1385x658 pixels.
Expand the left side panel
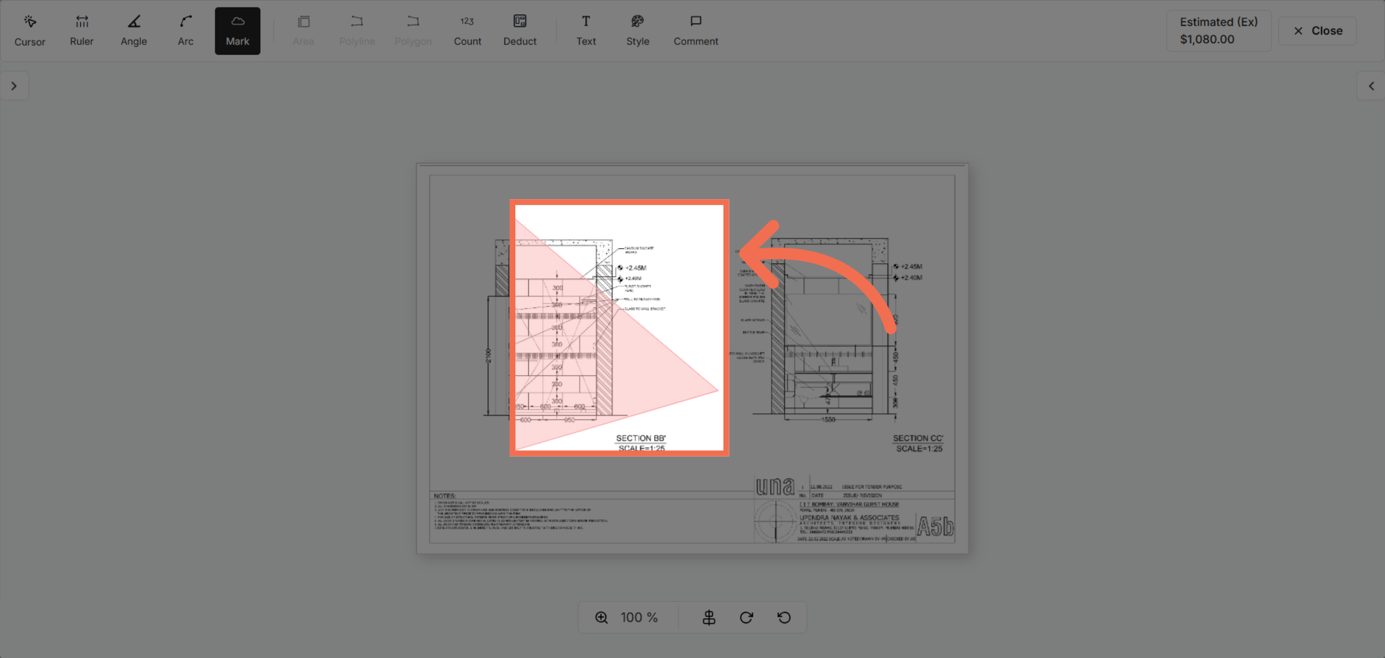[14, 86]
